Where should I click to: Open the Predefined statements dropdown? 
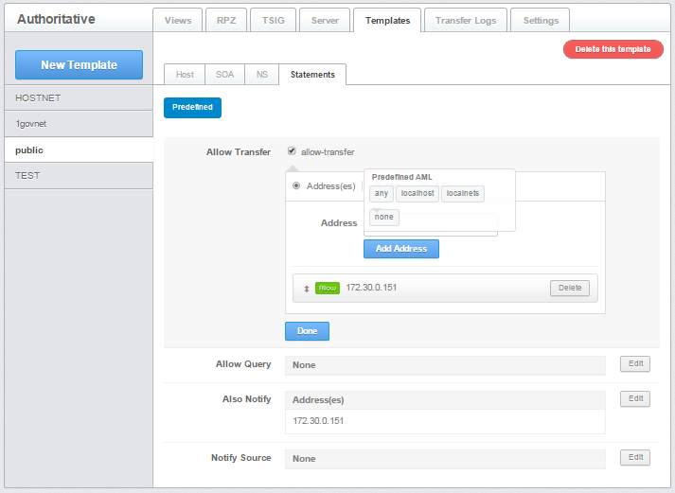pyautogui.click(x=192, y=108)
